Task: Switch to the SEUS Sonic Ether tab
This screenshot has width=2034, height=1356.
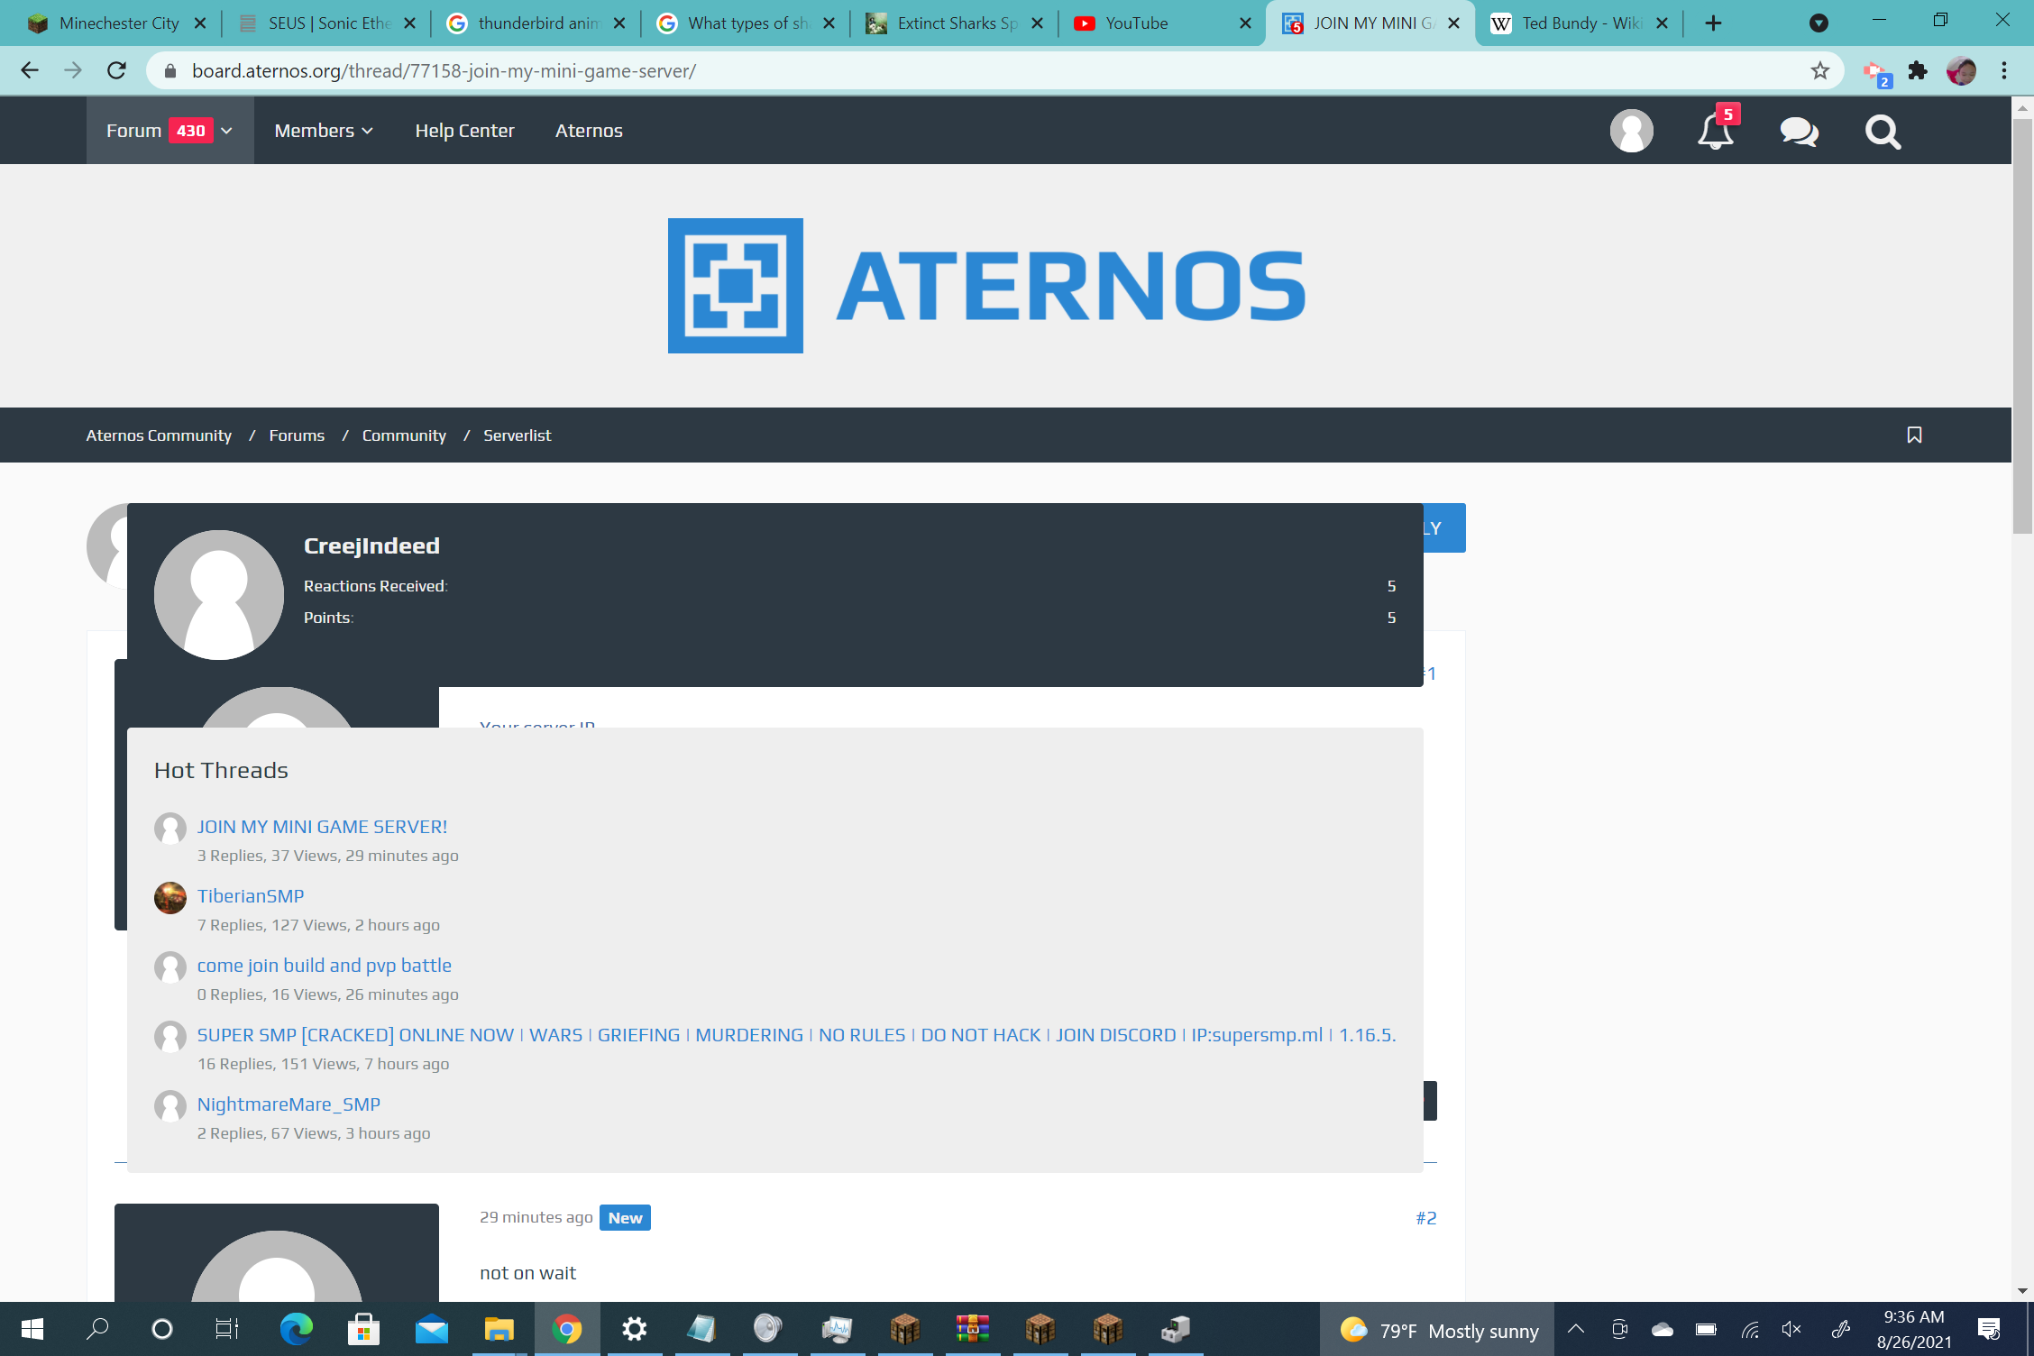Action: tap(325, 23)
